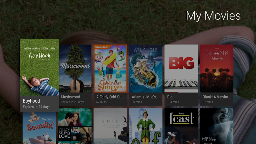This screenshot has height=144, width=256.
Task: Click the Blank: A Vinylm... title text
Action: [216, 97]
